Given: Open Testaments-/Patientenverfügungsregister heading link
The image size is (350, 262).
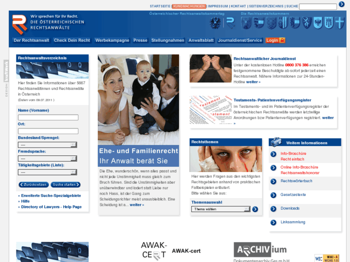Looking at the screenshot, I should click(x=272, y=100).
